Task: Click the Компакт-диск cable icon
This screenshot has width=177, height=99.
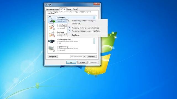Action: click(52, 26)
